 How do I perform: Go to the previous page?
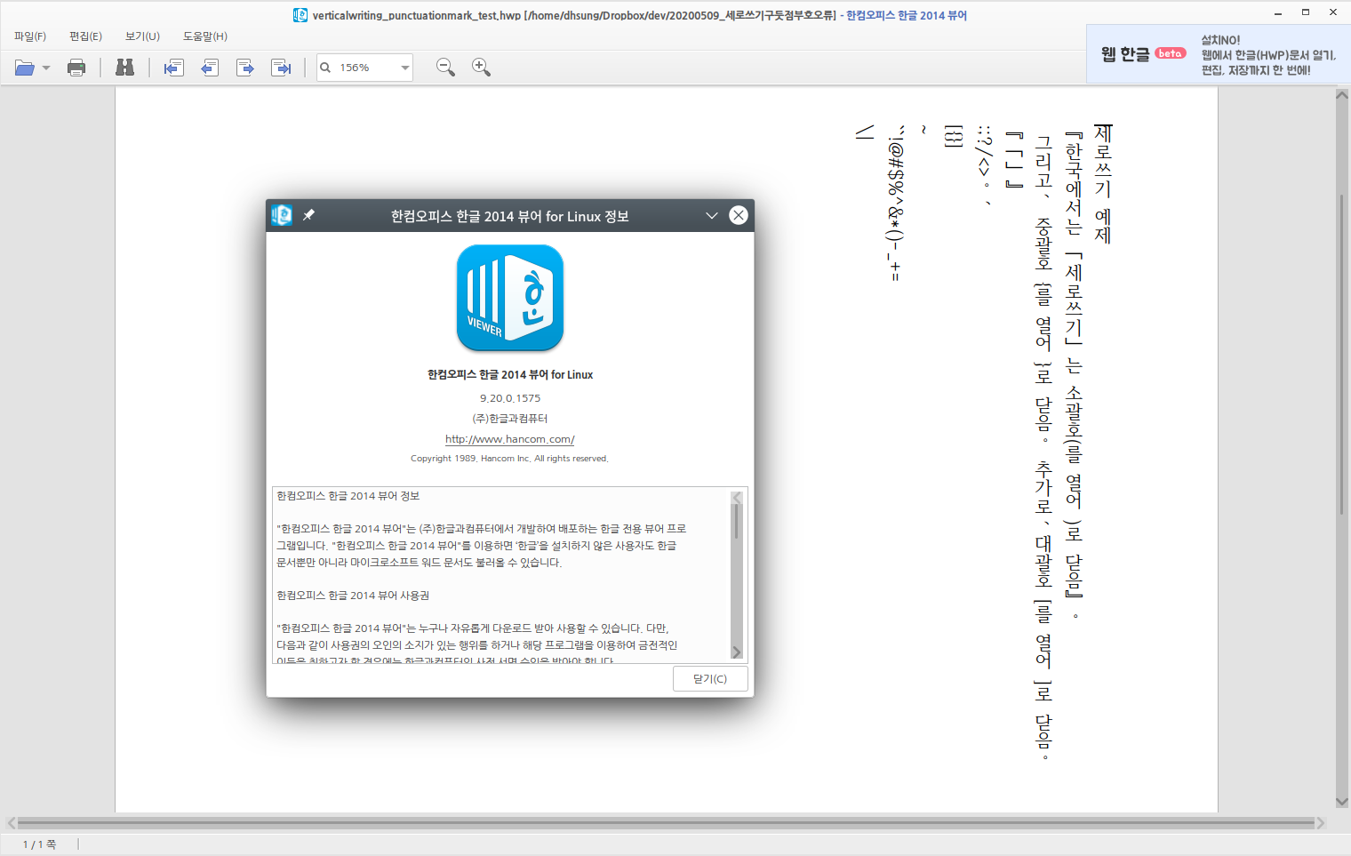210,68
